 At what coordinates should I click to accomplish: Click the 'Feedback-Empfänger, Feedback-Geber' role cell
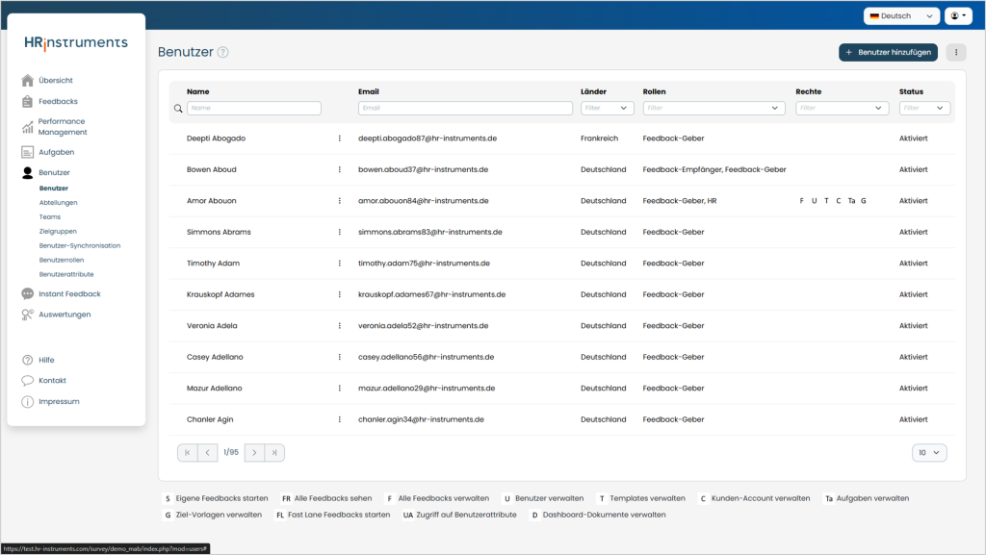[x=714, y=169]
